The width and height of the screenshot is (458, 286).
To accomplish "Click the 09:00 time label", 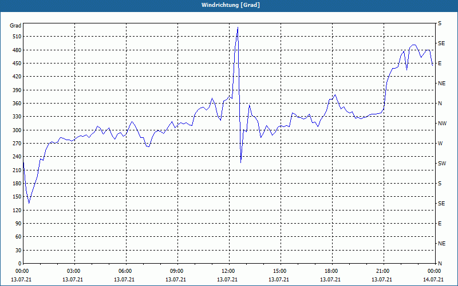I will point(176,271).
